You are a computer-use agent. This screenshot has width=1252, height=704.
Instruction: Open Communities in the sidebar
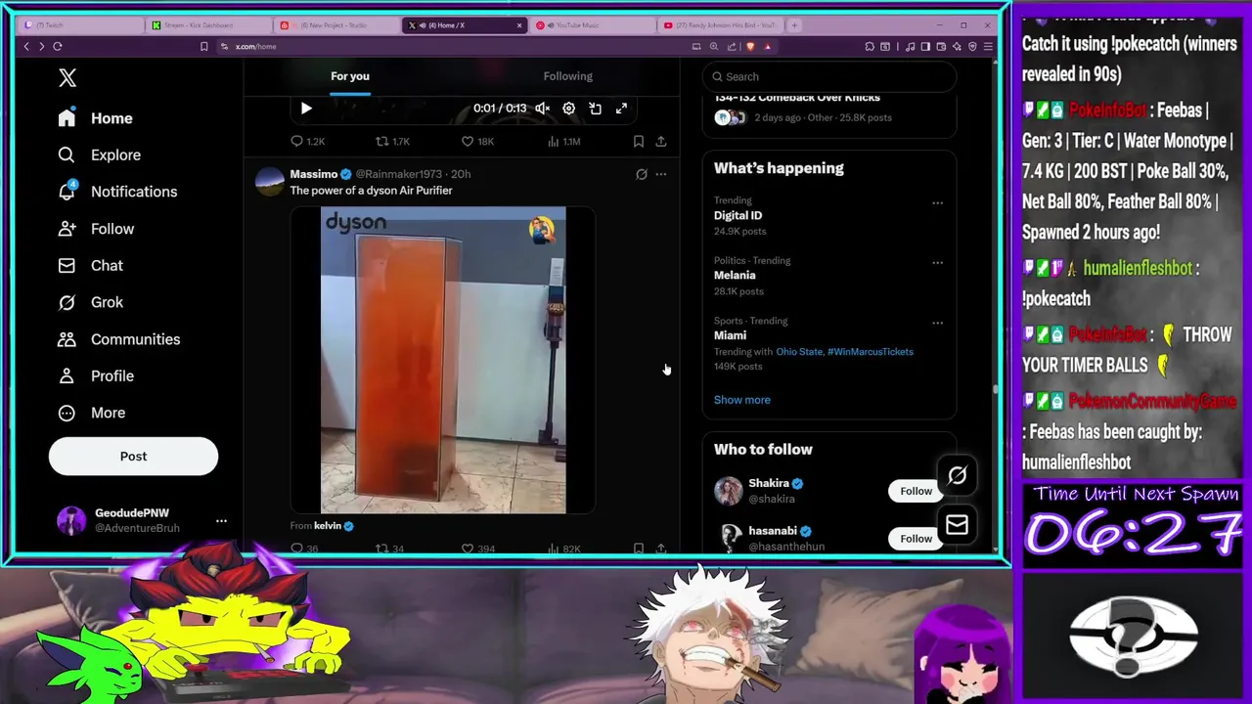point(118,339)
